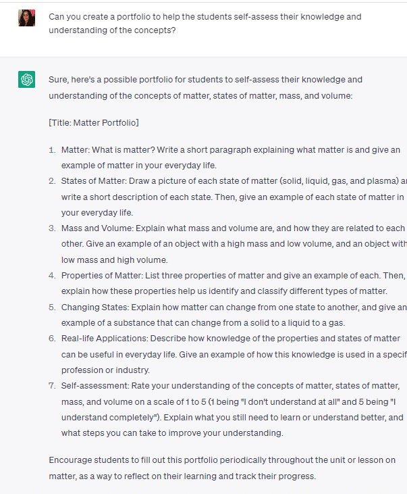The height and width of the screenshot is (494, 407).
Task: Click the user's profile avatar photo
Action: (x=27, y=18)
